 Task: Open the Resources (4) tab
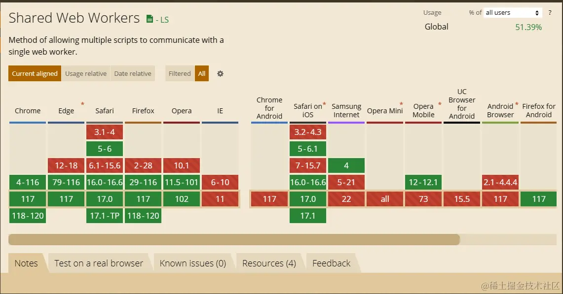[269, 263]
